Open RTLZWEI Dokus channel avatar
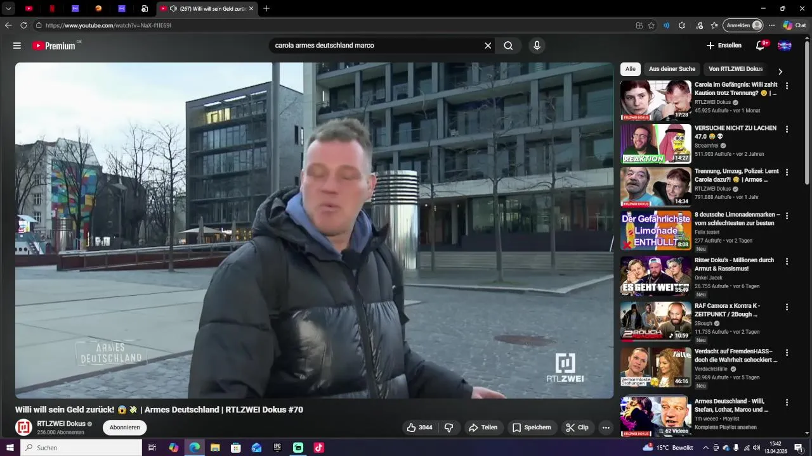 23,427
